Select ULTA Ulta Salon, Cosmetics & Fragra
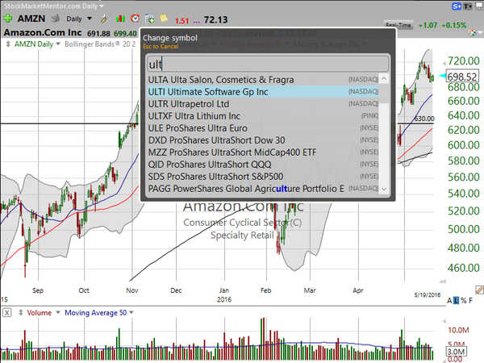This screenshot has height=363, width=484. [x=263, y=80]
